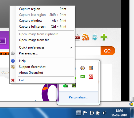Select Support Greenshot entry
The image size is (134, 118).
click(x=42, y=67)
